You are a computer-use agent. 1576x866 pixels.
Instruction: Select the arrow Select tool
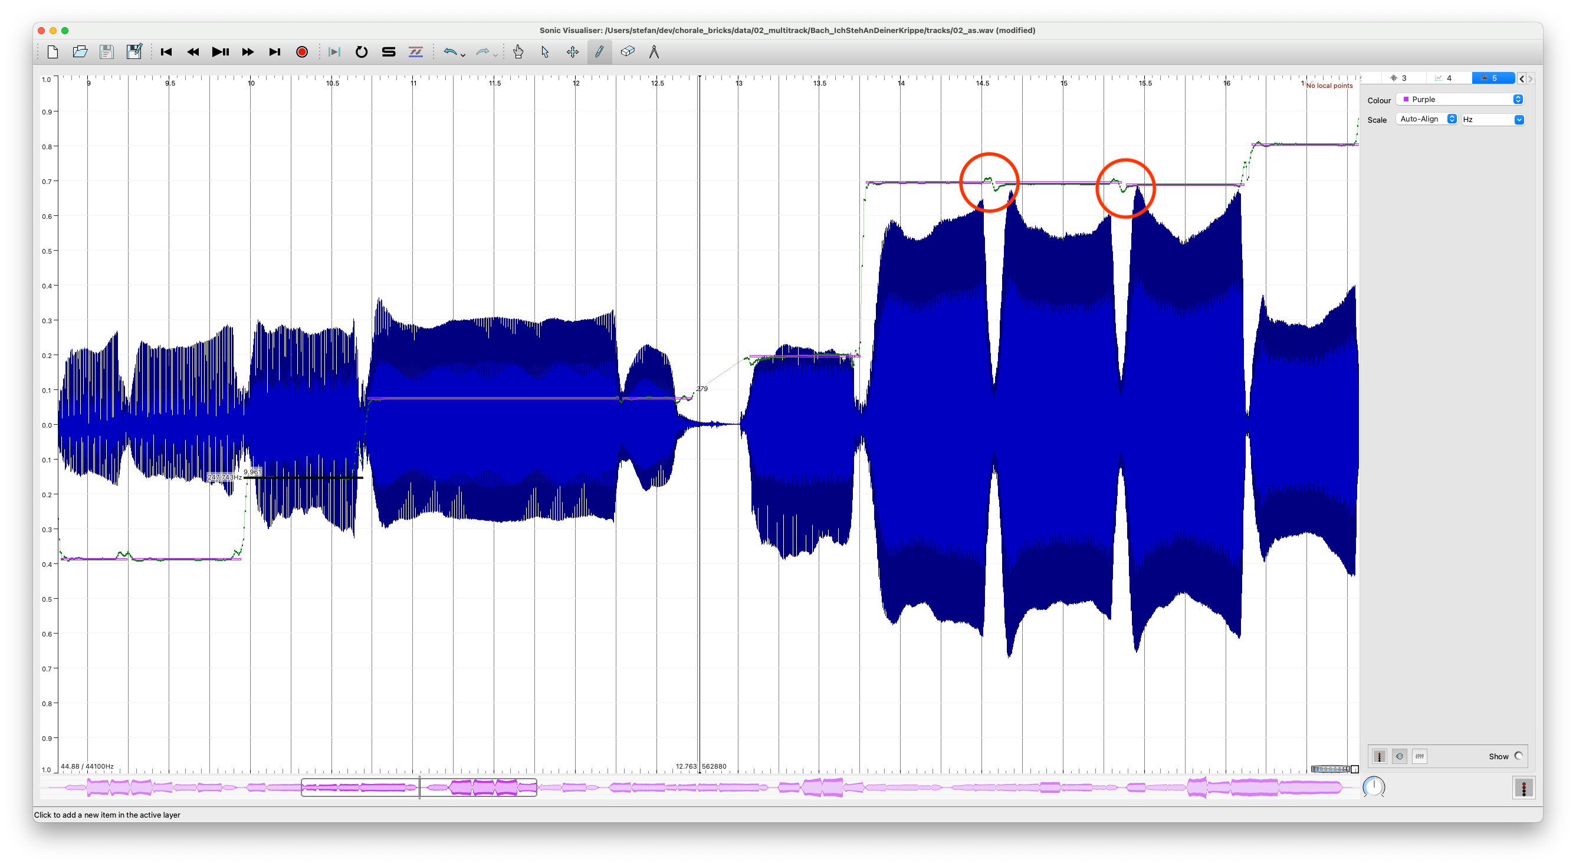(x=545, y=52)
